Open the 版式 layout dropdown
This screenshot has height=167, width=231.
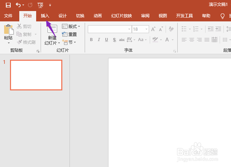[x=71, y=27]
